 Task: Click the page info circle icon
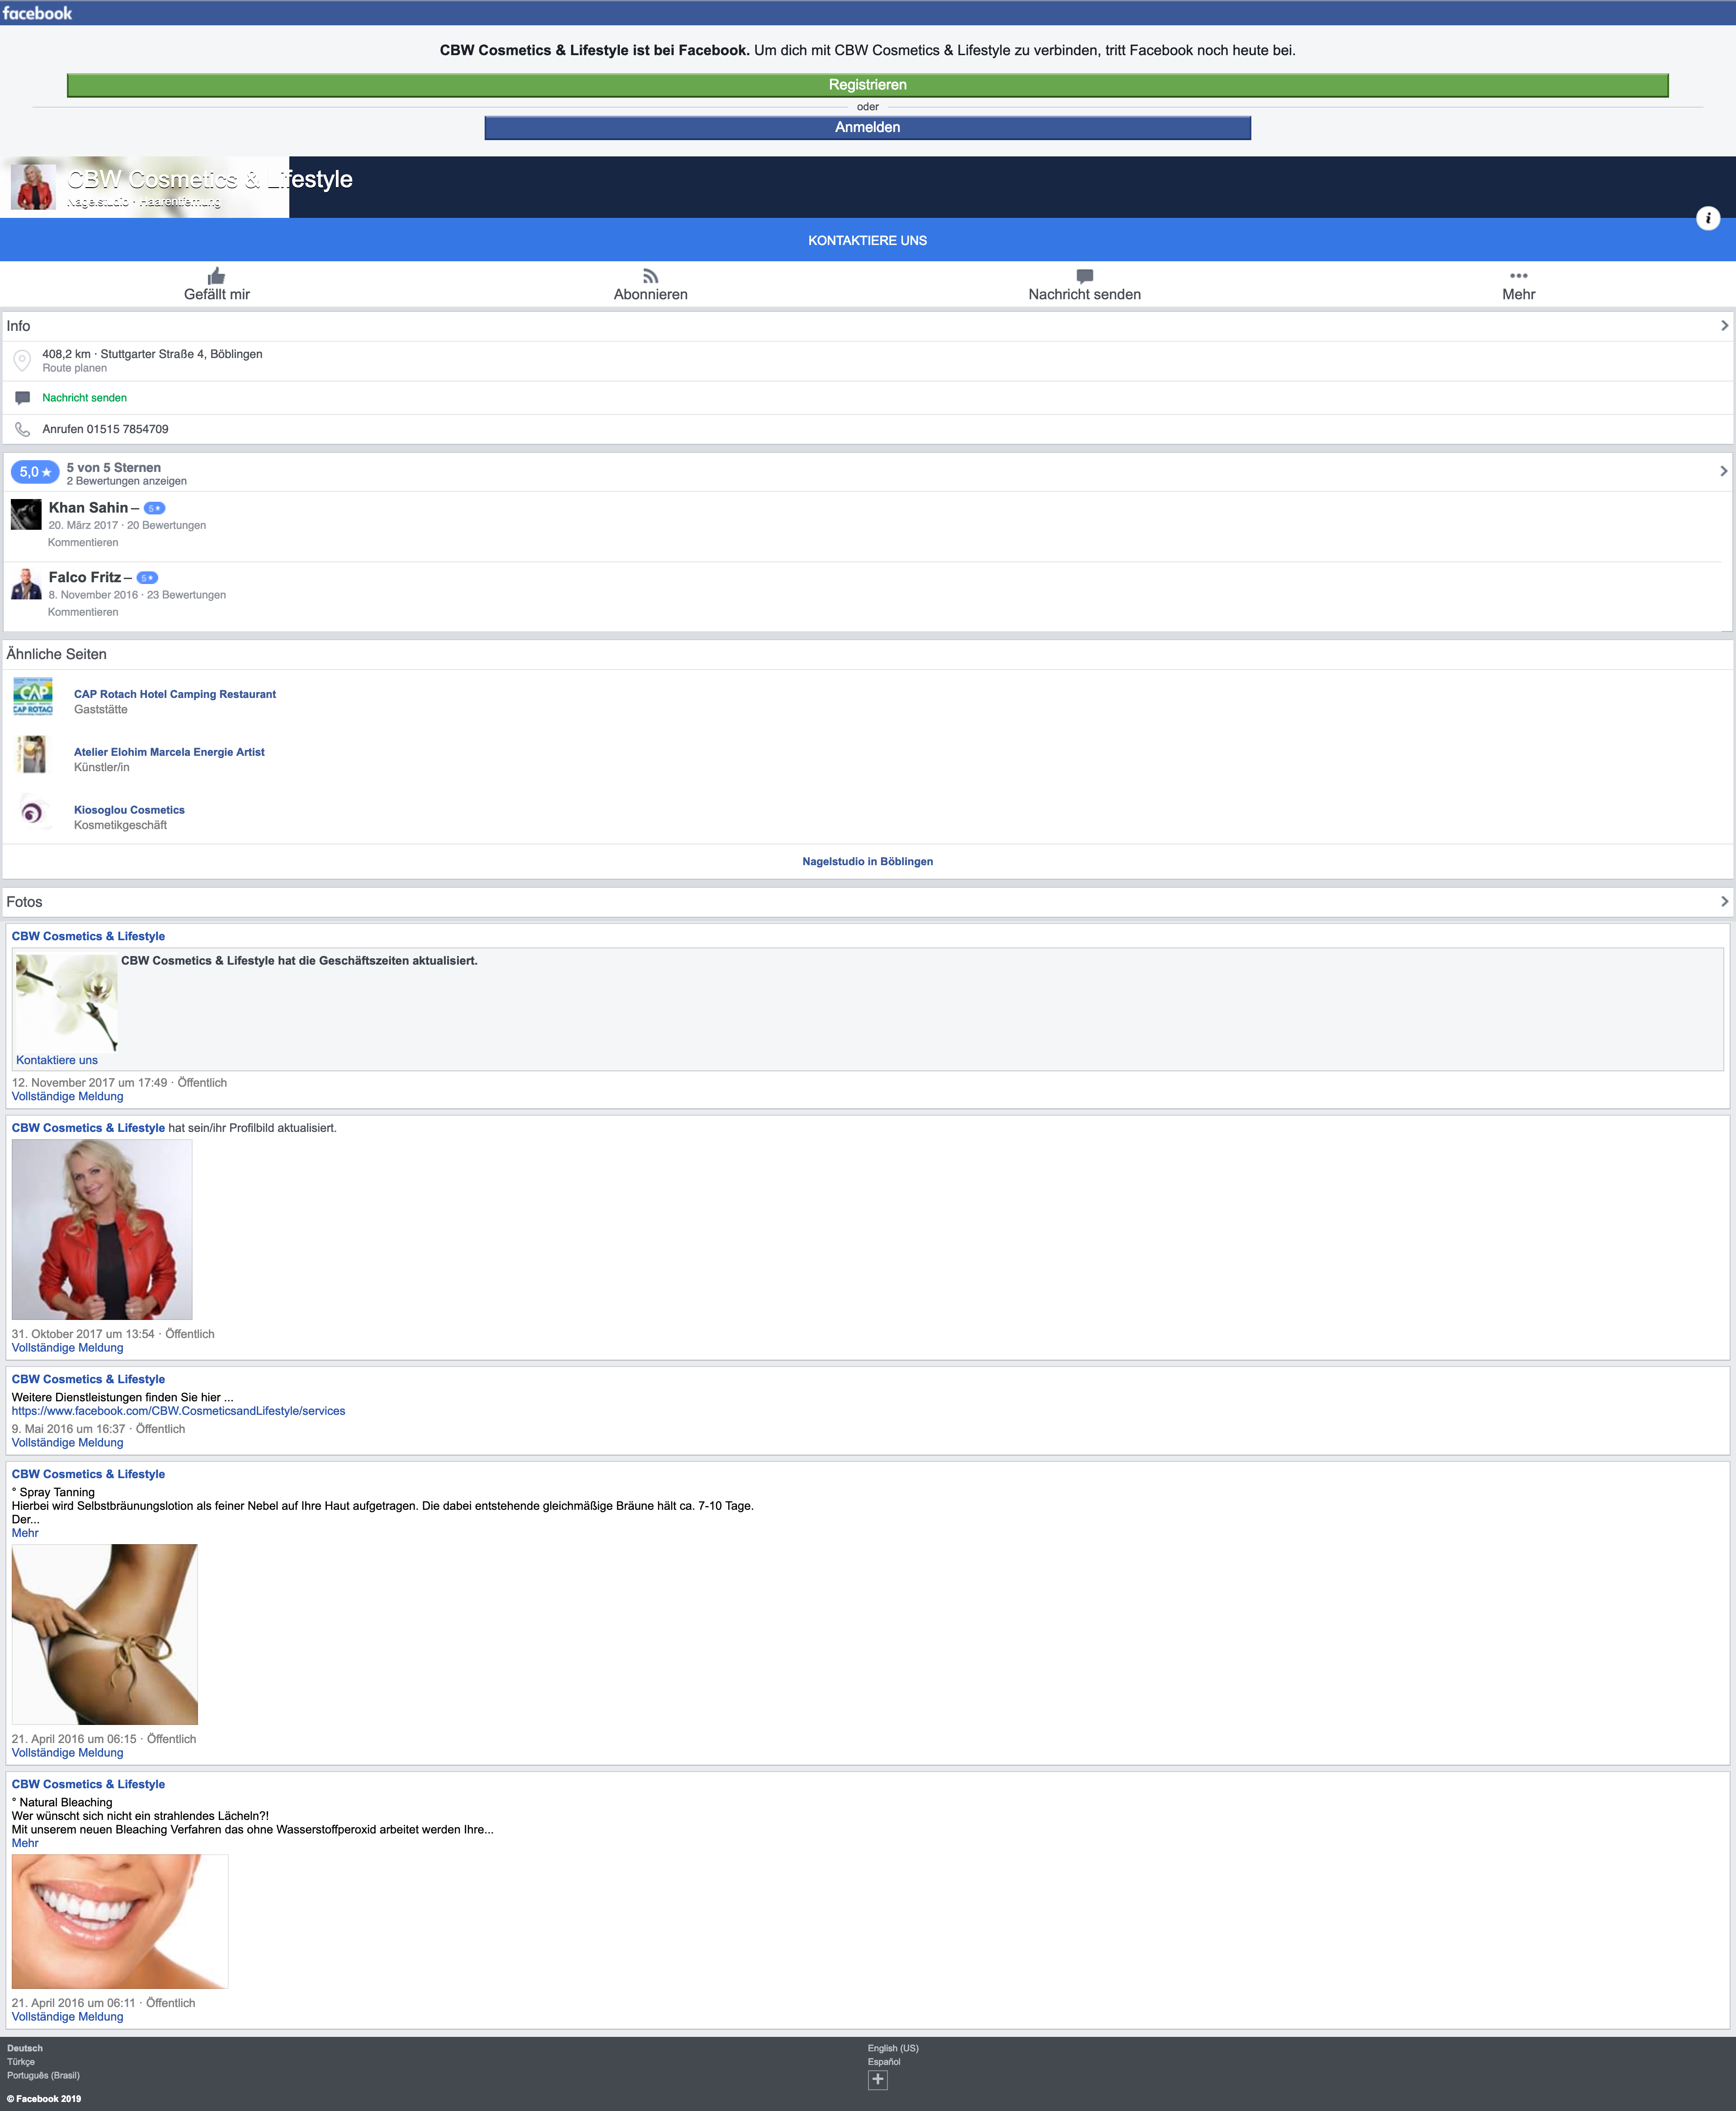(1708, 218)
